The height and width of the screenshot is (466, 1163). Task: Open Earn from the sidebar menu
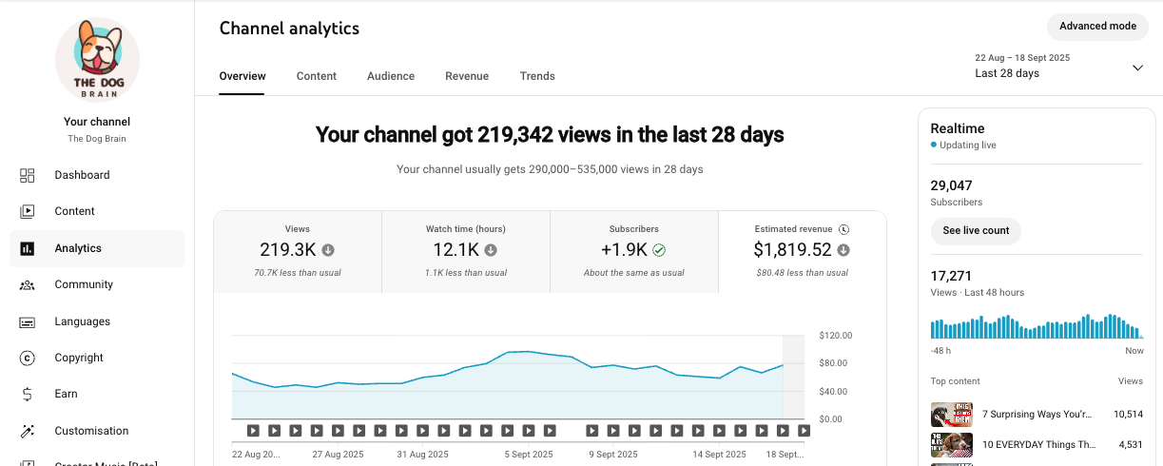[97, 394]
